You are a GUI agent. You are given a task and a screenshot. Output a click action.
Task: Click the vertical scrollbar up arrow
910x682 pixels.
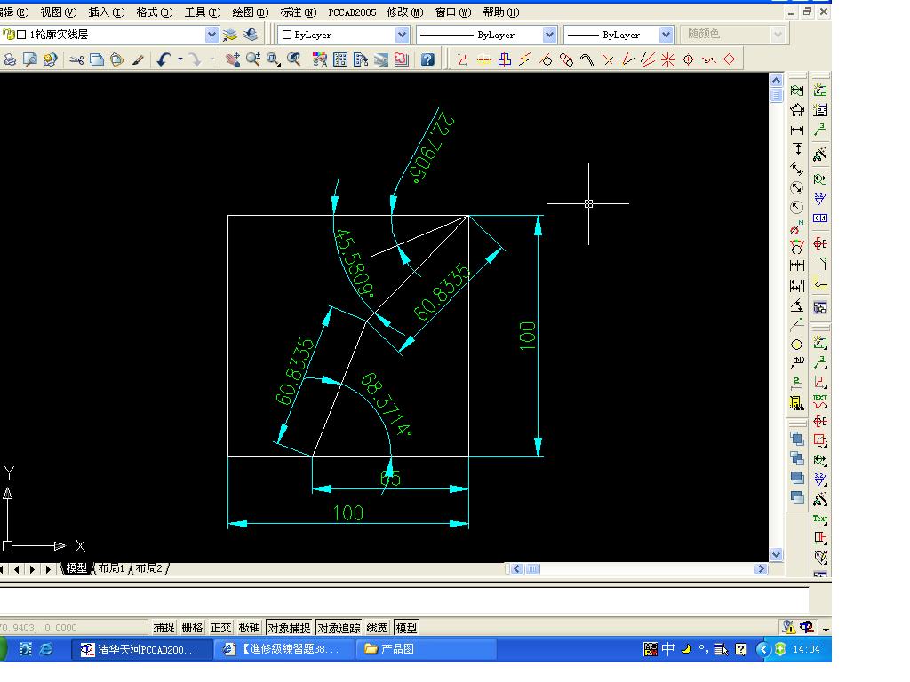click(776, 79)
